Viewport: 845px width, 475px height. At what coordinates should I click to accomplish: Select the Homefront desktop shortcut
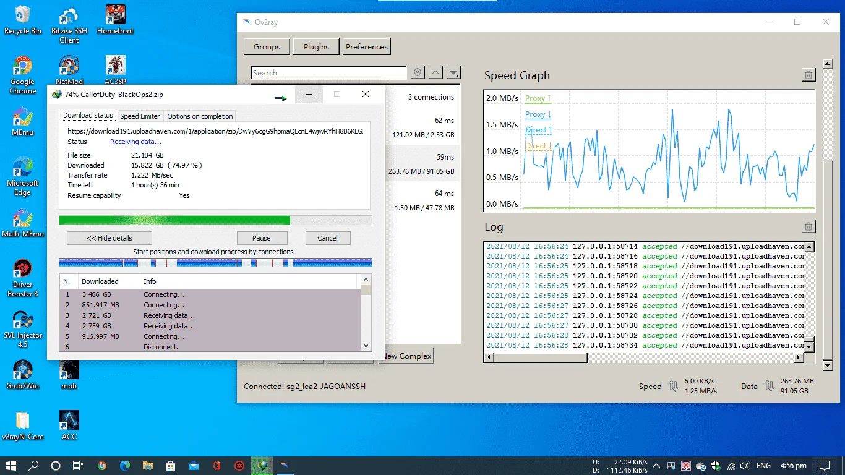coord(116,20)
